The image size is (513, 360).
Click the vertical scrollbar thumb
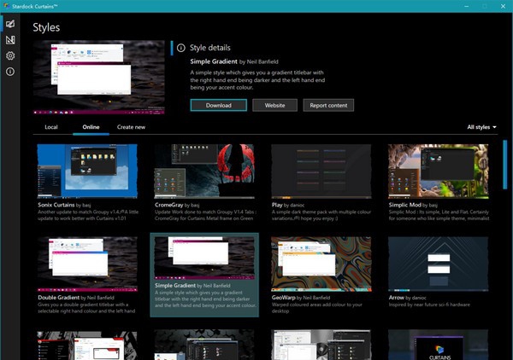504,164
